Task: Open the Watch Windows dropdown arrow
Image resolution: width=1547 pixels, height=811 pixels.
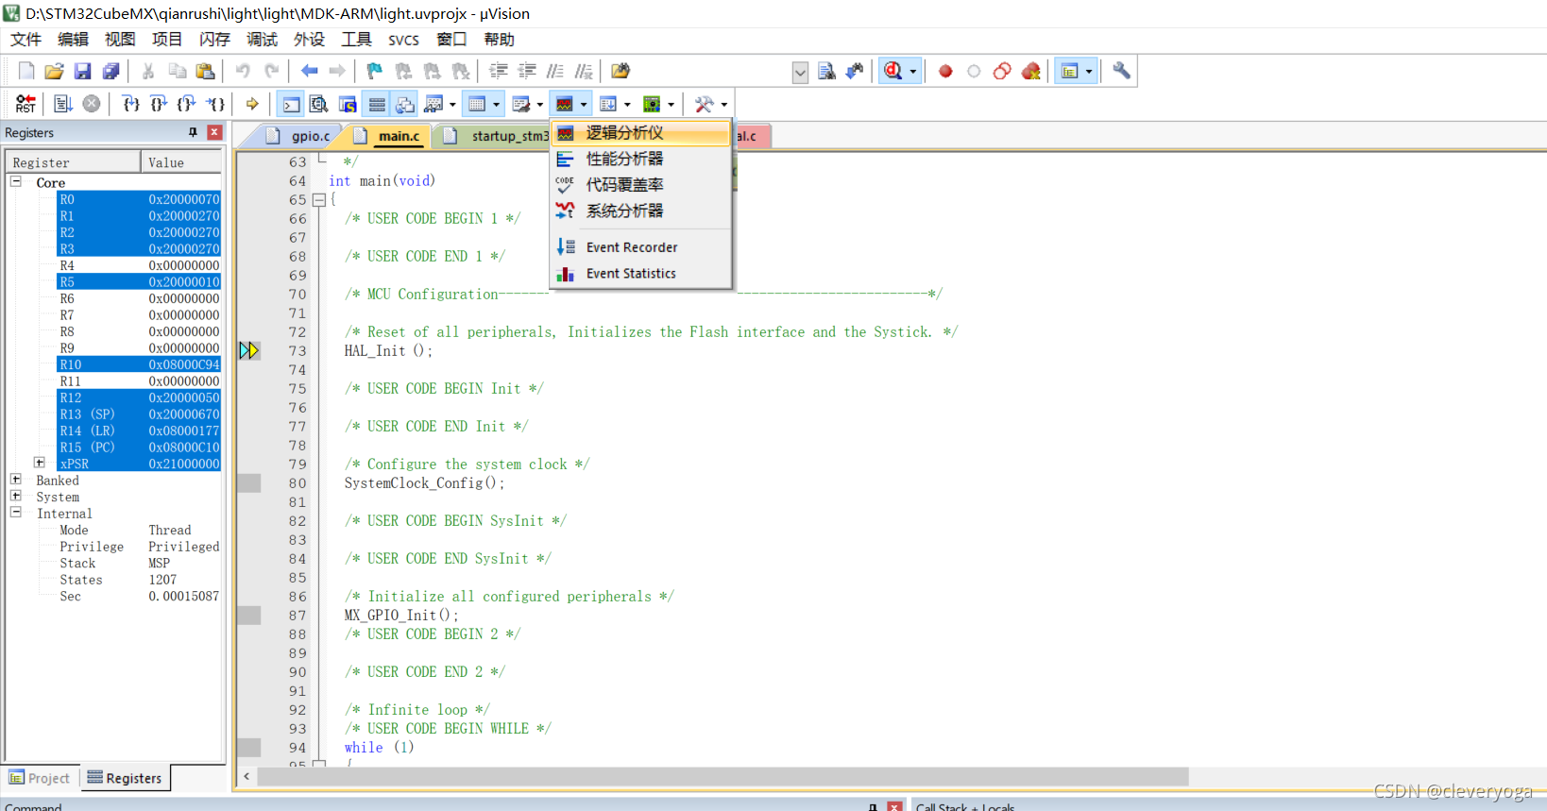Action: [x=452, y=105]
